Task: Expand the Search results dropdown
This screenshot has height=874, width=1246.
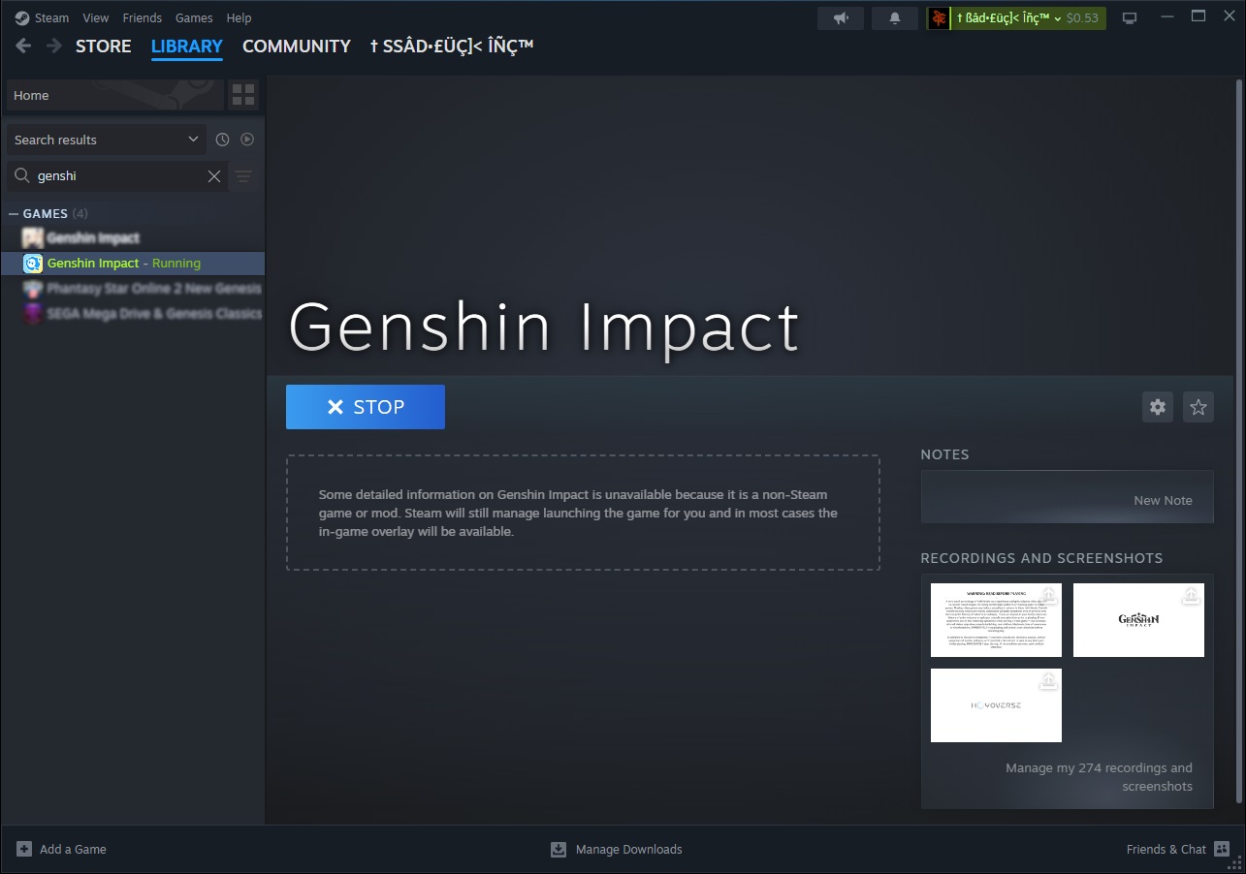Action: [107, 140]
